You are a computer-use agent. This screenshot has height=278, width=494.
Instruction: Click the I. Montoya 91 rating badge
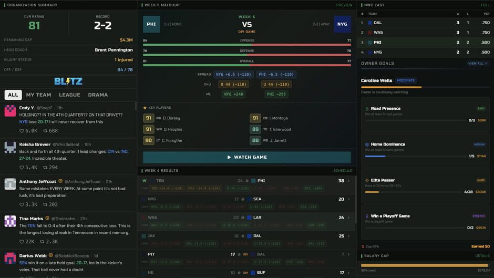click(x=255, y=118)
